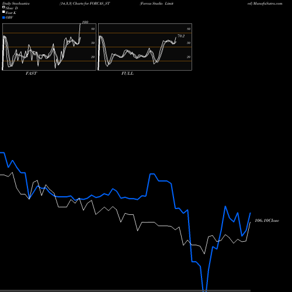Click the 50 axis label in FULL chart
Screen dimensions: 292x292
click(x=189, y=43)
